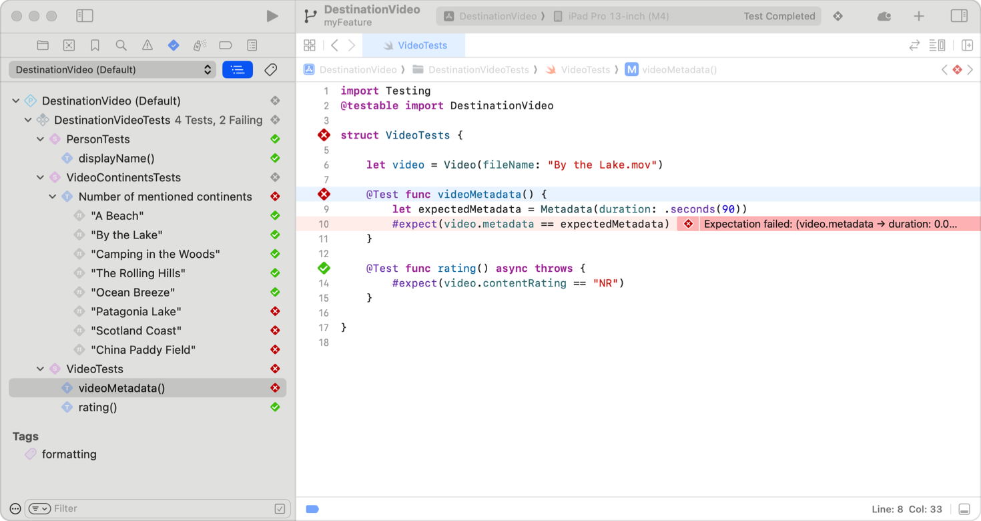The image size is (981, 521).
Task: Collapse Number of mentioned continents test
Action: [53, 197]
